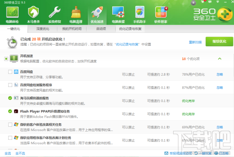The width and height of the screenshot is (234, 157).
Task: Switch to 我的开机时间 tab
Action: [x=72, y=29]
